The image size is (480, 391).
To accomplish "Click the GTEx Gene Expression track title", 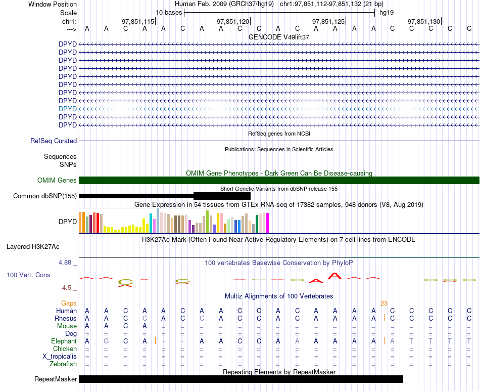I will click(x=279, y=204).
